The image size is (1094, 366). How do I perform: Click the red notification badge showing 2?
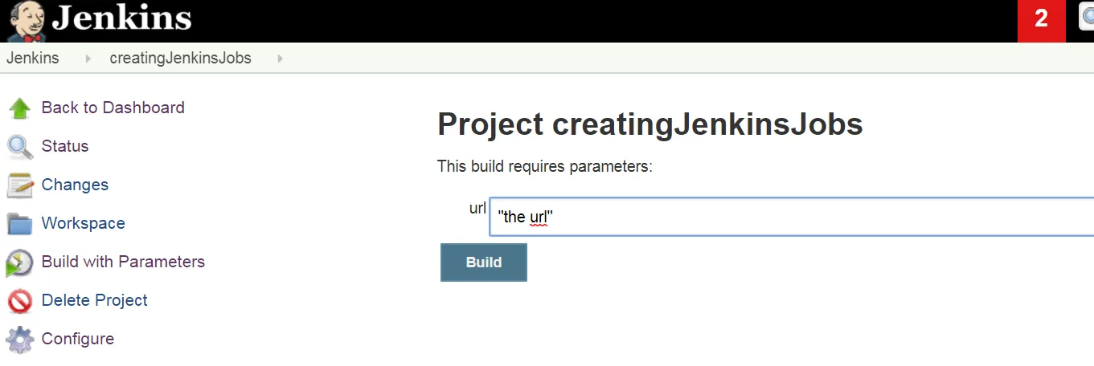(x=1041, y=20)
